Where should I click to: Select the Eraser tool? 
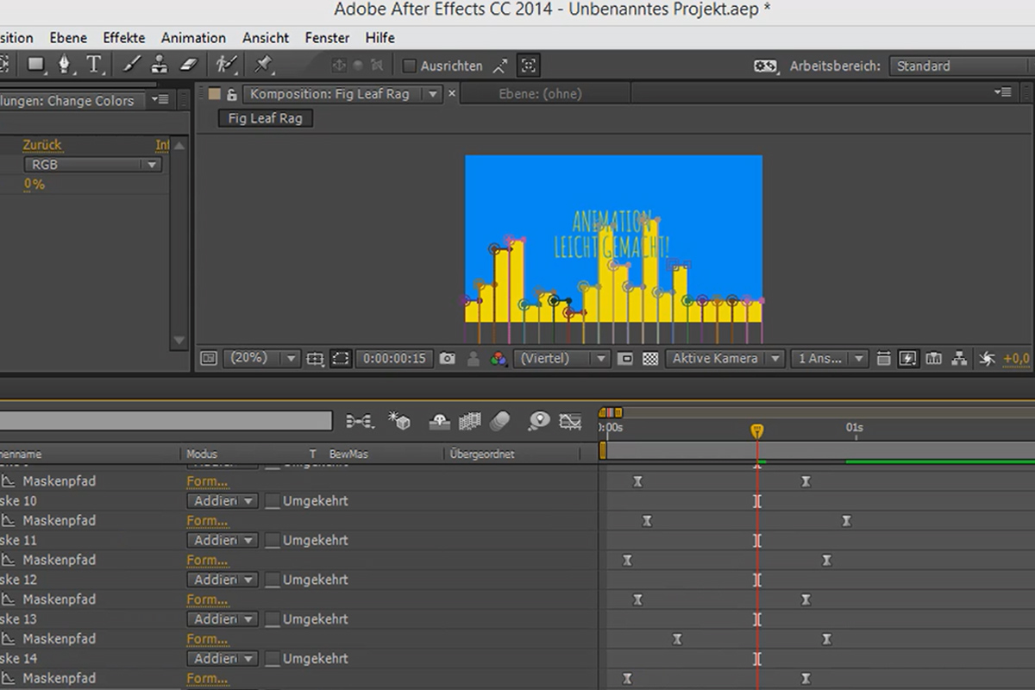tap(189, 65)
